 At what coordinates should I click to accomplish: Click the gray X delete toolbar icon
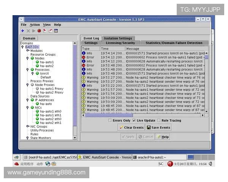click(x=28, y=31)
